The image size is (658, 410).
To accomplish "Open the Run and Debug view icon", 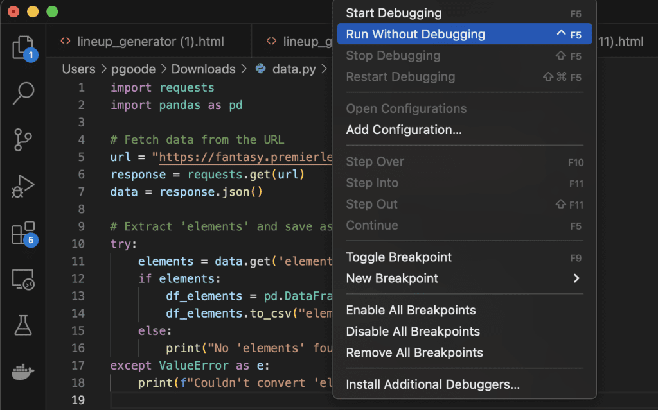I will (22, 186).
